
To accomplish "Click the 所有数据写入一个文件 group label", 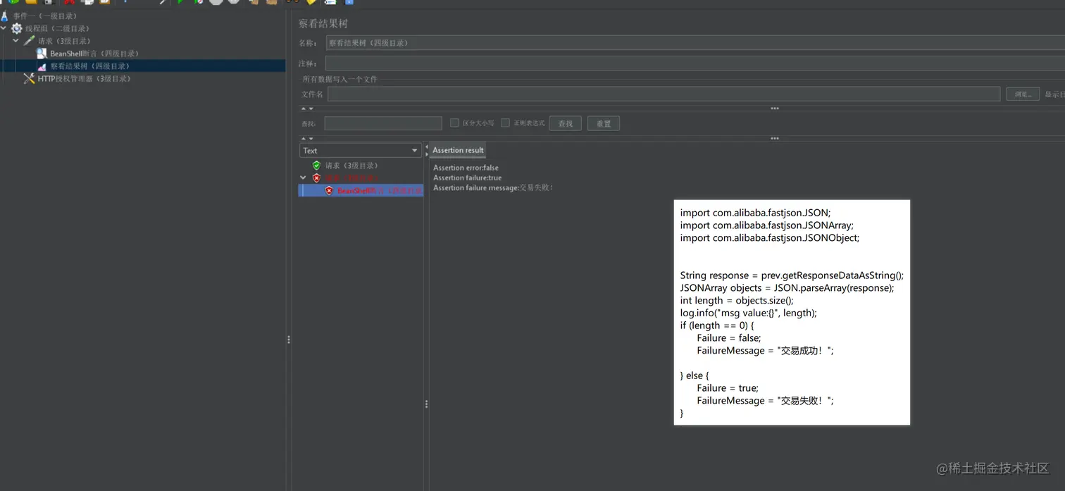I will [340, 79].
